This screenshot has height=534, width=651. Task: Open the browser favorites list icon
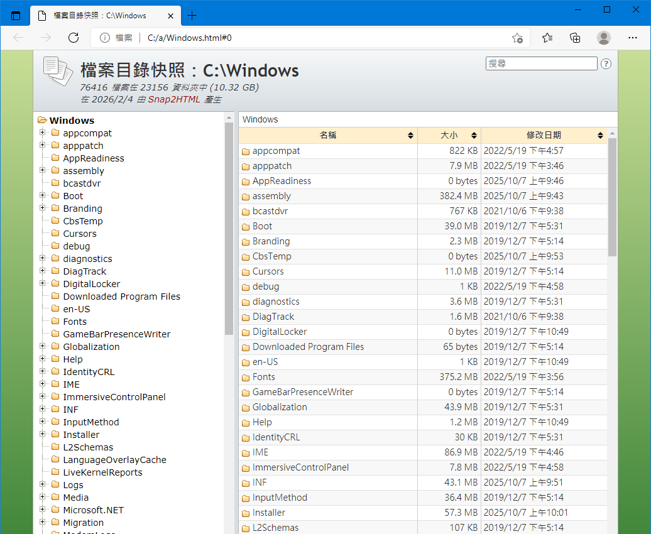[x=547, y=38]
